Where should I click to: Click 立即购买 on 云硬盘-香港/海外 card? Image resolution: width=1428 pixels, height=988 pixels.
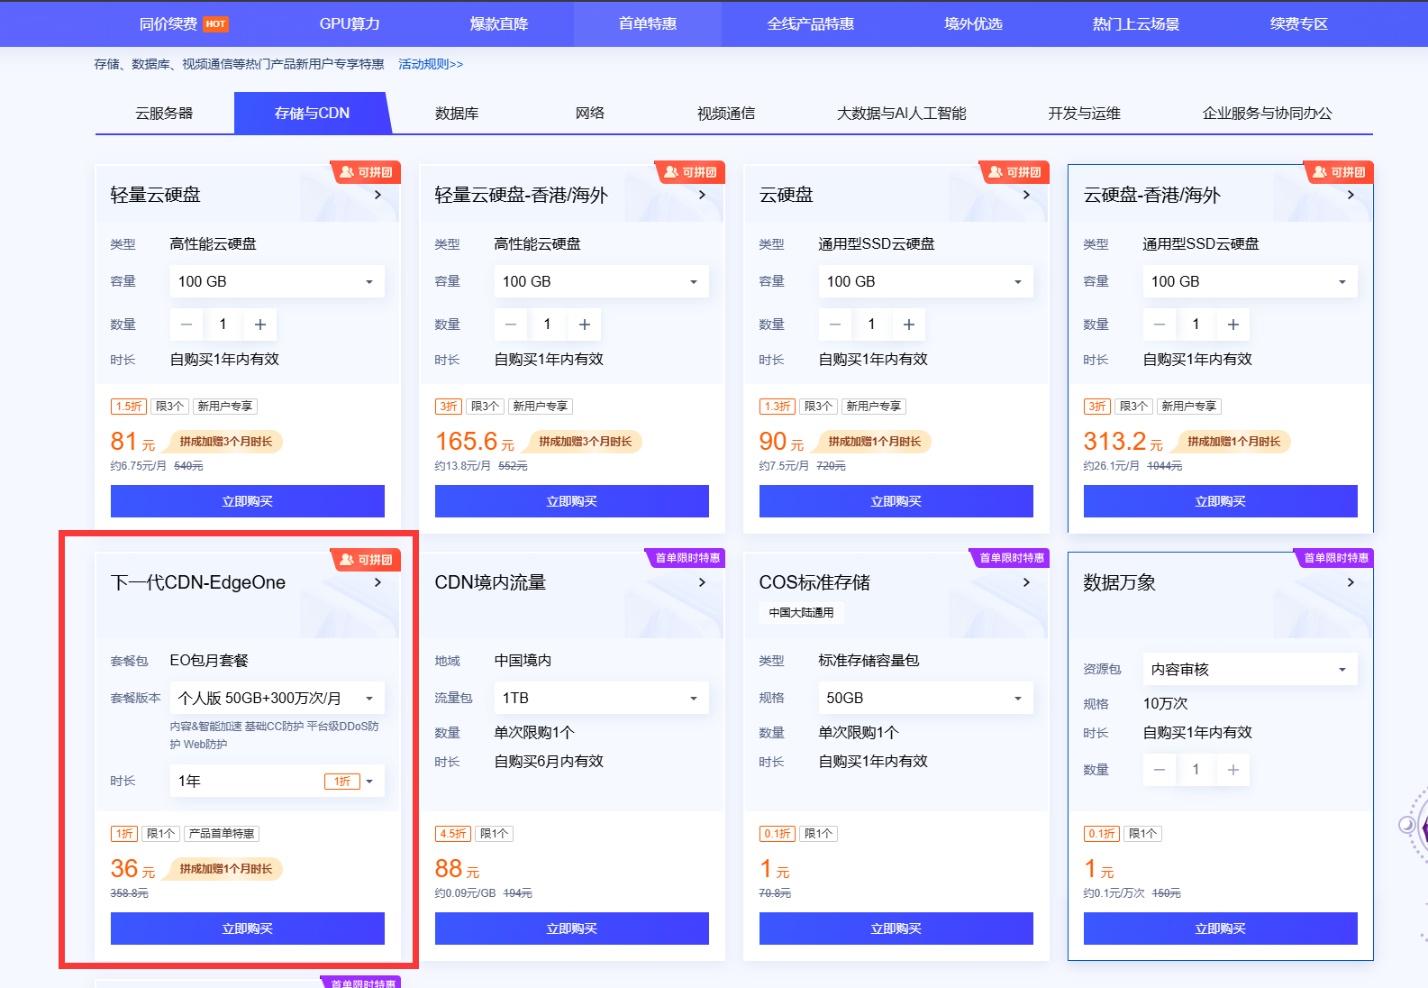(1221, 501)
